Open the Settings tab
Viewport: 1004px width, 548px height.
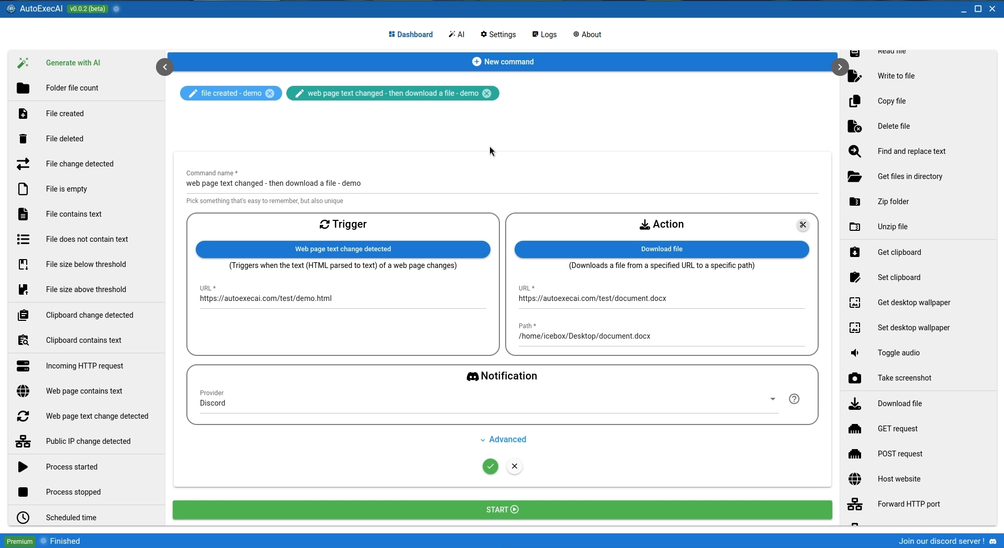point(498,35)
